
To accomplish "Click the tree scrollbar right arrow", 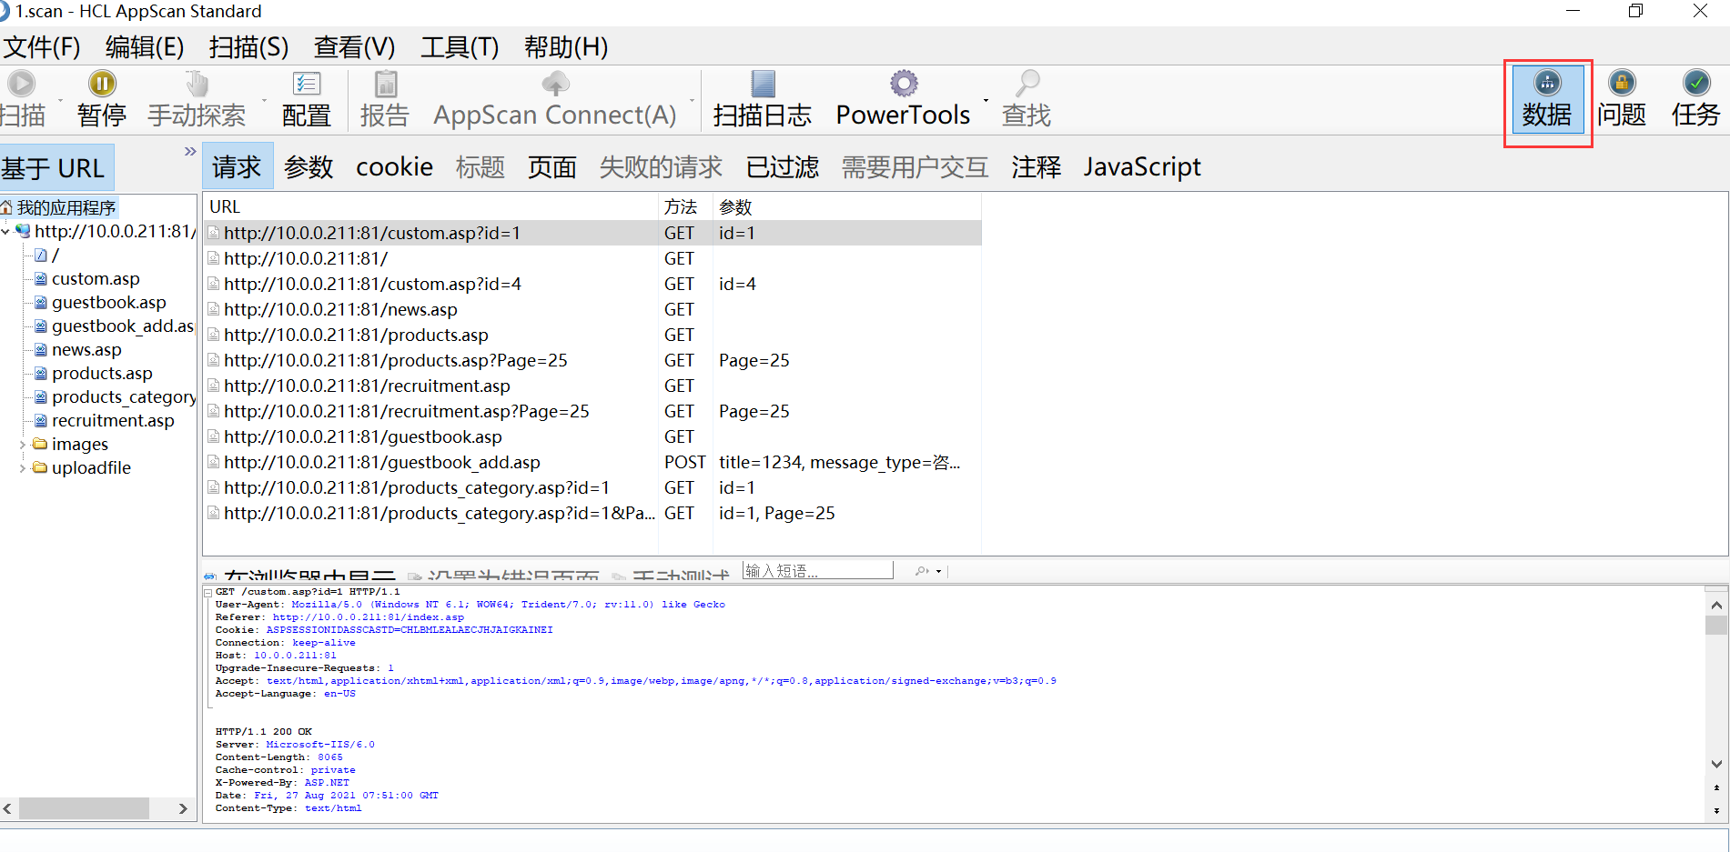I will [x=183, y=808].
